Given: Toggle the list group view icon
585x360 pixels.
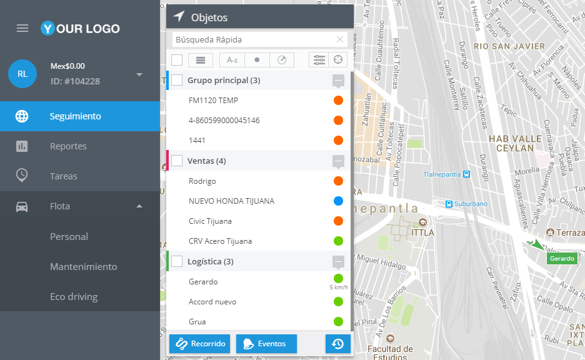Looking at the screenshot, I should [201, 60].
